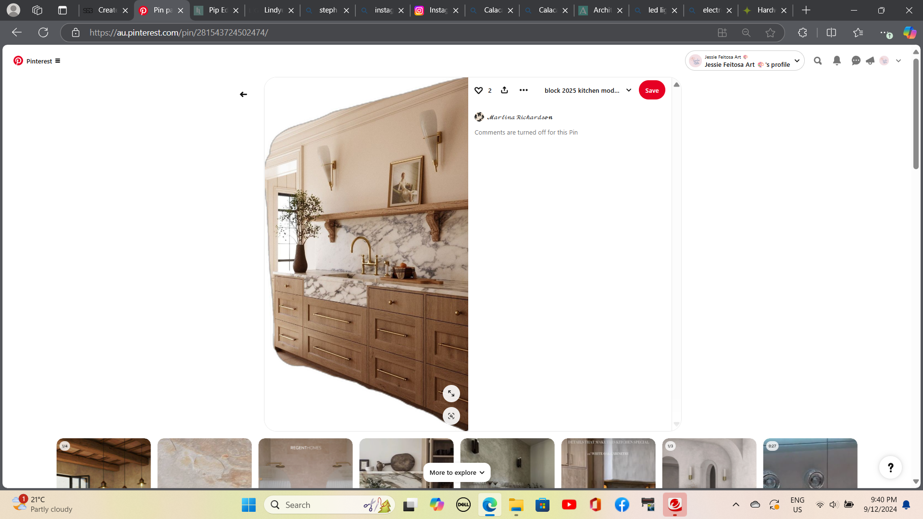The width and height of the screenshot is (923, 519).
Task: Open the three-dot more options menu
Action: (524, 90)
